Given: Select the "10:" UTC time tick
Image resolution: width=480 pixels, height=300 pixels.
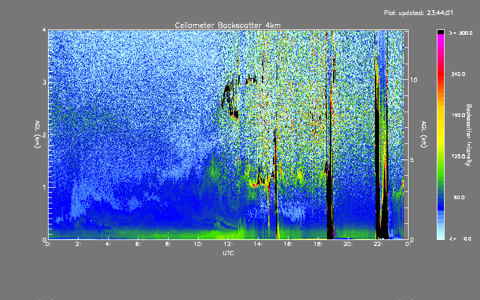Looking at the screenshot, I should point(199,244).
